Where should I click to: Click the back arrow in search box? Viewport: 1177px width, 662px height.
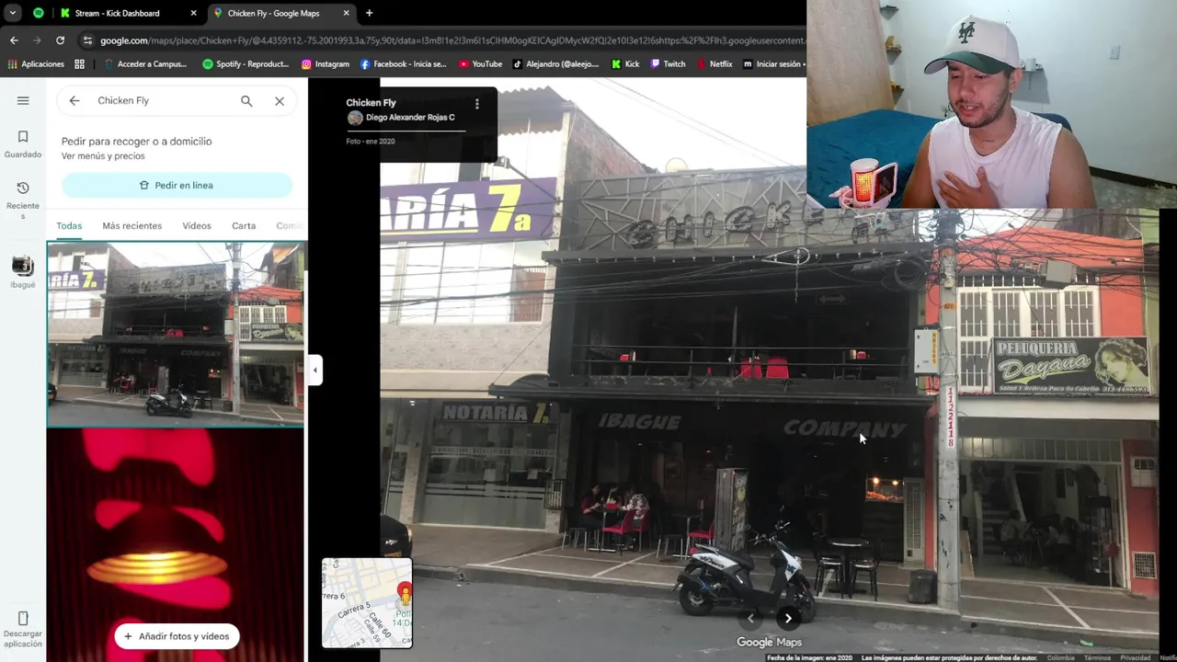pos(74,101)
